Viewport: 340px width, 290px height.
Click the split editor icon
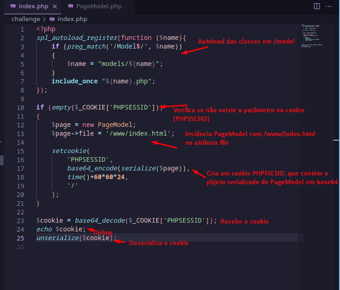click(316, 6)
